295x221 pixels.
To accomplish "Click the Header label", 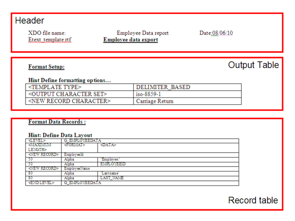I will 30,21.
